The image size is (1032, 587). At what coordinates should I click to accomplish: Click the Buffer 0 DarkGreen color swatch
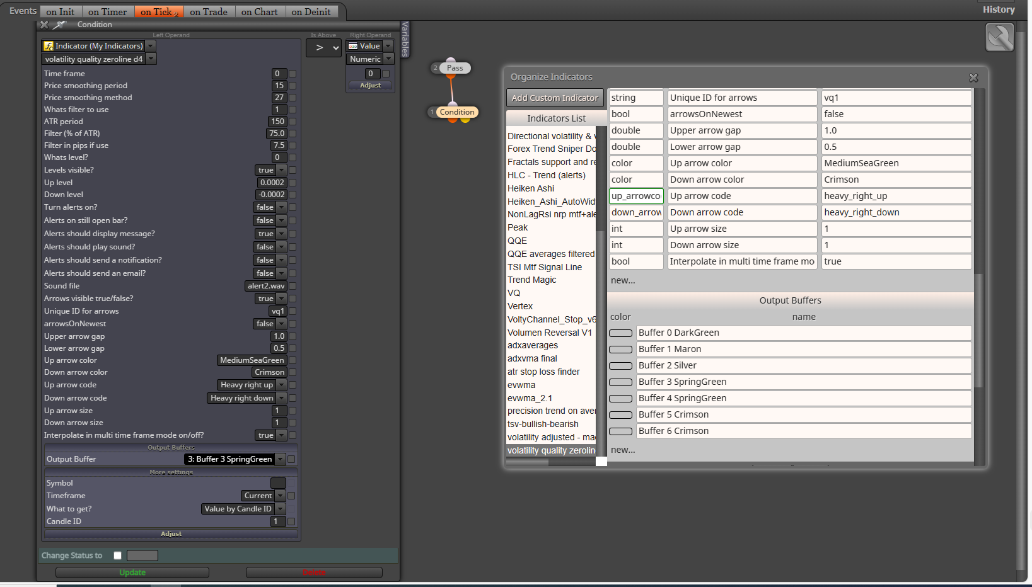(620, 333)
